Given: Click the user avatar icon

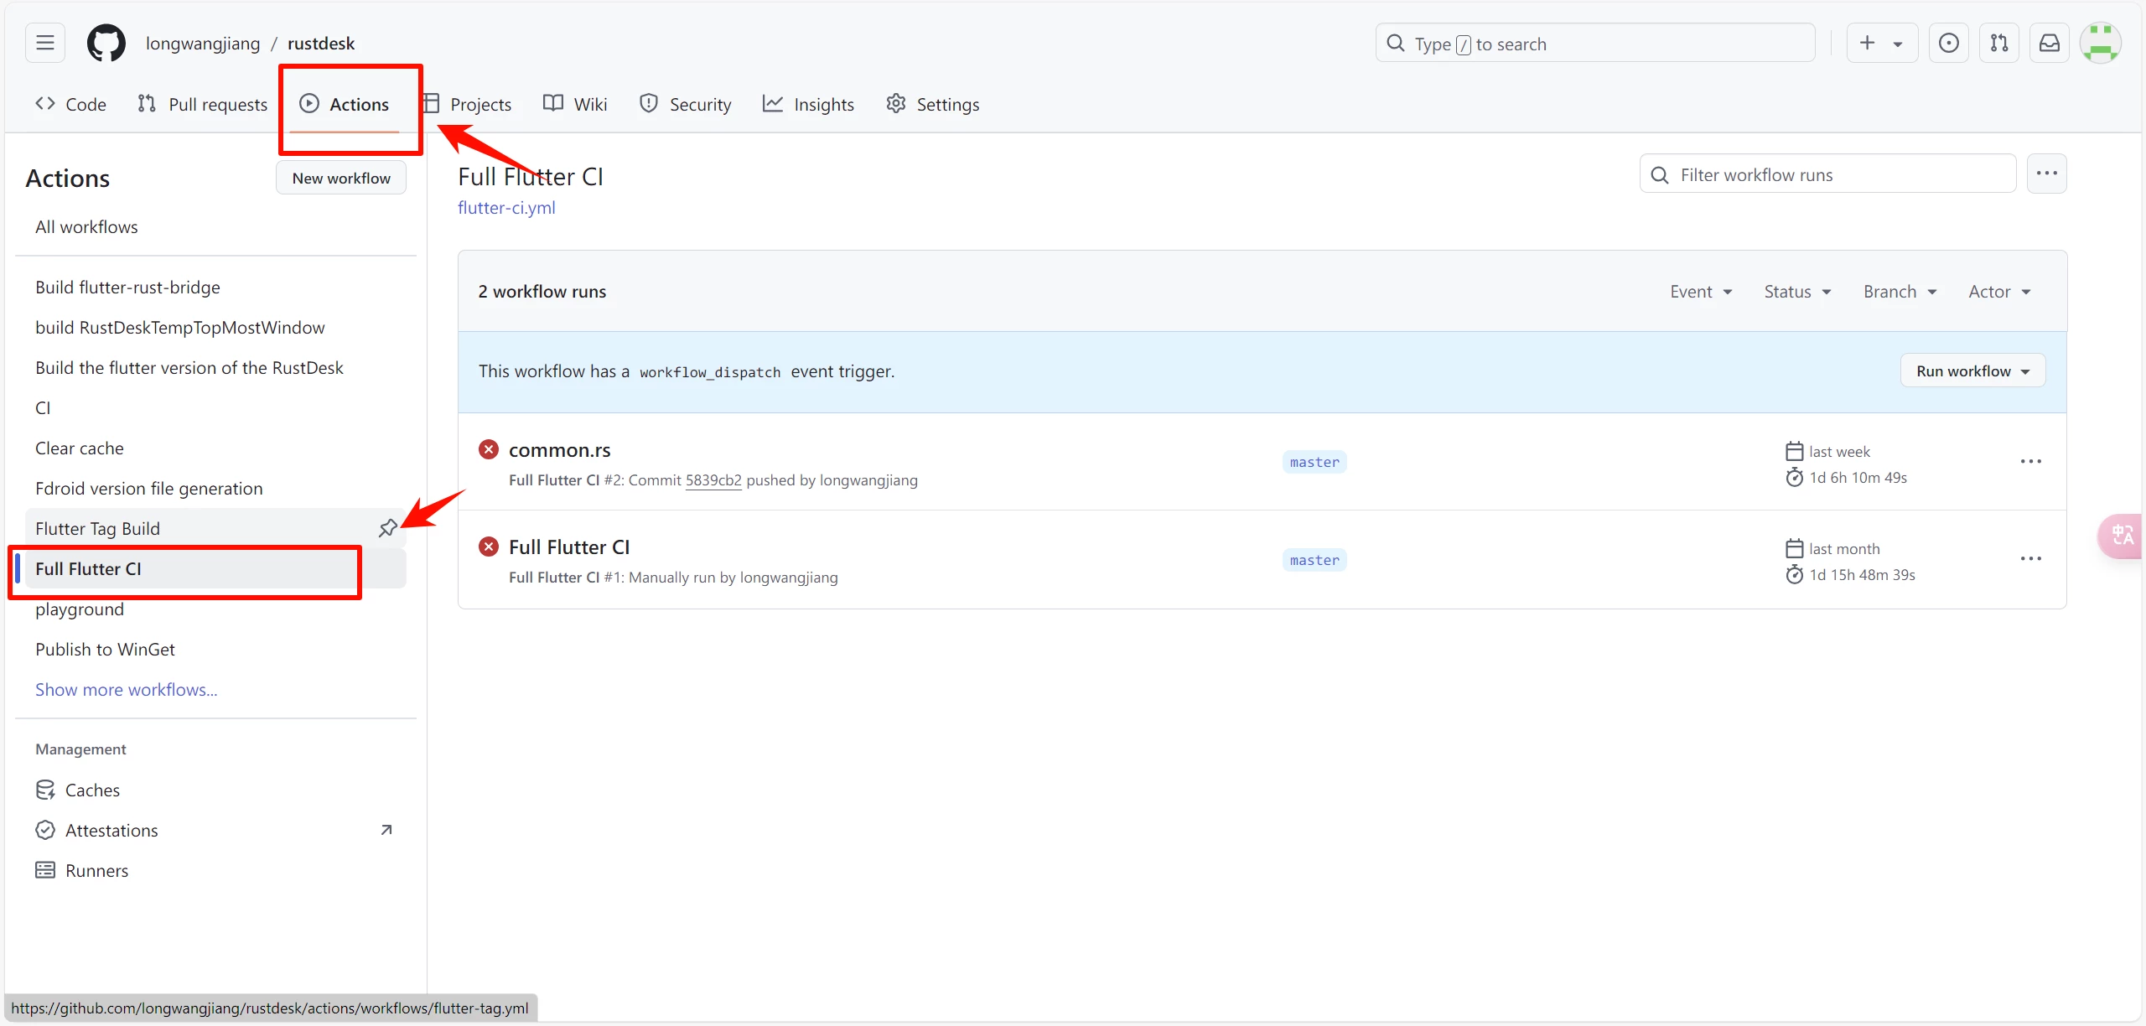Looking at the screenshot, I should point(2100,43).
